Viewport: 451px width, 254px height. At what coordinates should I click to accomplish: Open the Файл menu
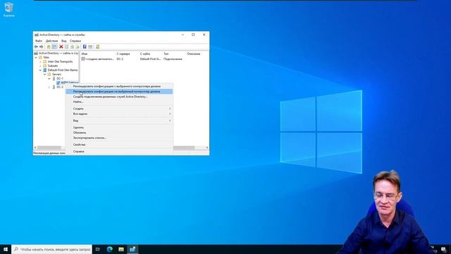[39, 41]
